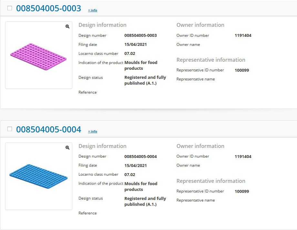
Task: Expand '+ info' for design 008504005-0003
Action: point(93,10)
